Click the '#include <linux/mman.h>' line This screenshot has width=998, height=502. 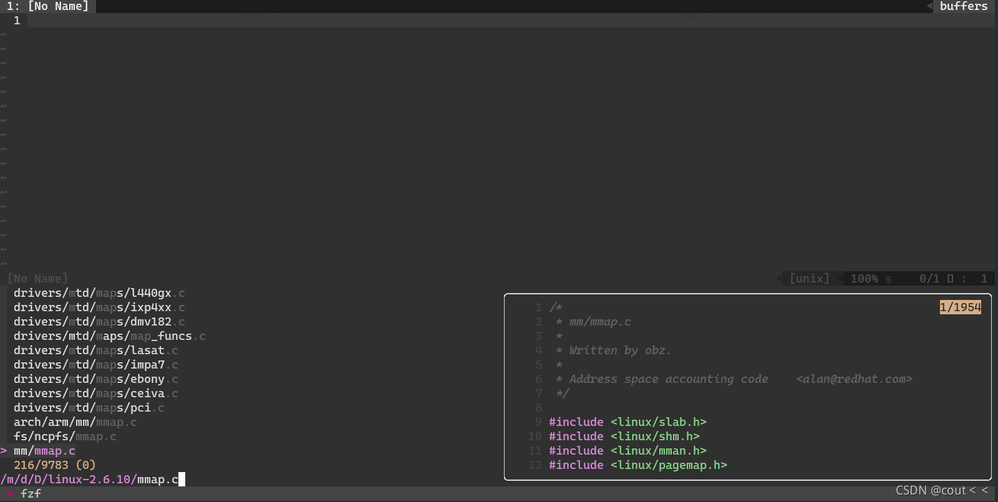tap(627, 451)
